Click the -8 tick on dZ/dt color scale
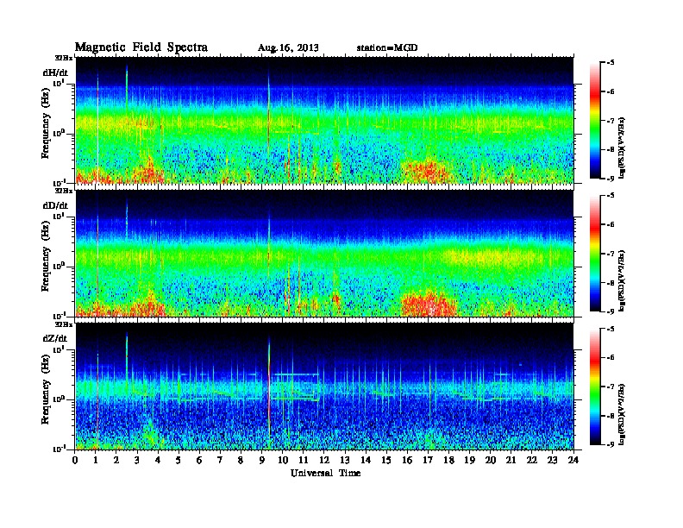This screenshot has width=683, height=528. click(x=611, y=416)
